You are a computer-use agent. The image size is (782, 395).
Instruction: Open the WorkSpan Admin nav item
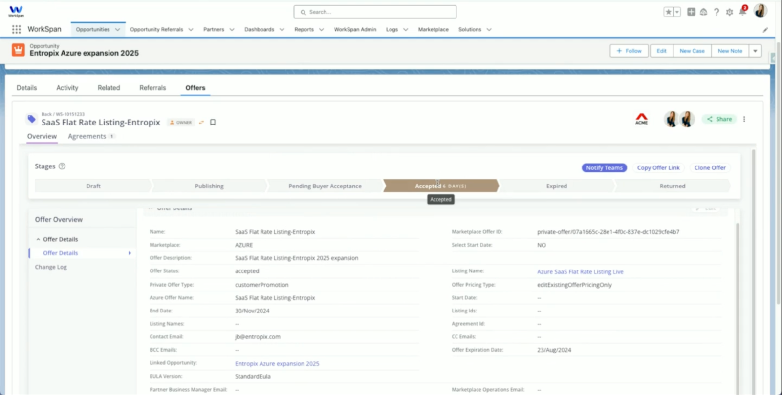(355, 30)
